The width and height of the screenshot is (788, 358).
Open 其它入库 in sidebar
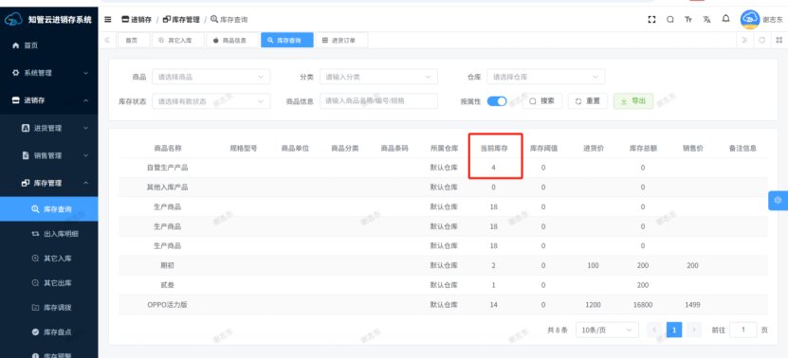point(48,259)
